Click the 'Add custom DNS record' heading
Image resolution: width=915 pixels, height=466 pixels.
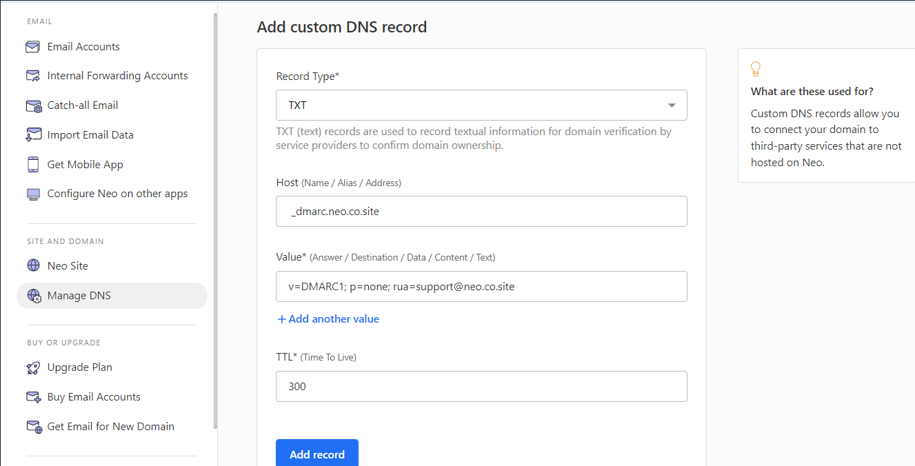[x=342, y=28]
